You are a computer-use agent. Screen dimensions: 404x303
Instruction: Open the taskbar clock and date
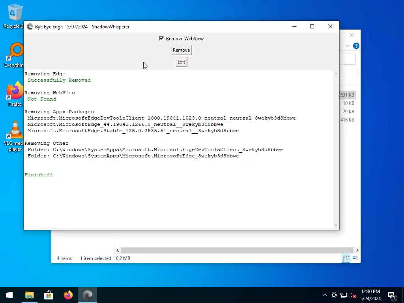click(x=370, y=295)
